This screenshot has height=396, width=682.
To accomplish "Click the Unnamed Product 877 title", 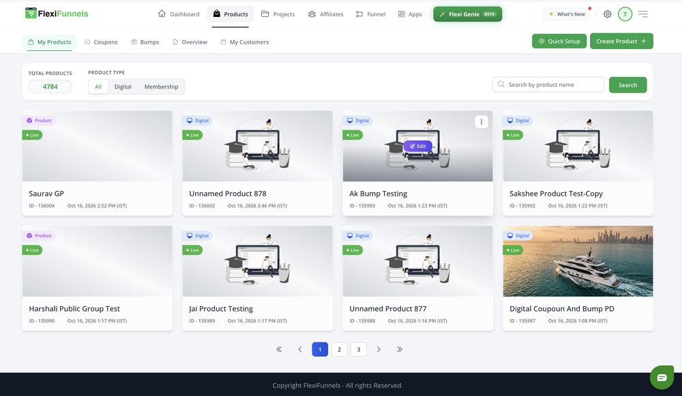I will tap(387, 309).
